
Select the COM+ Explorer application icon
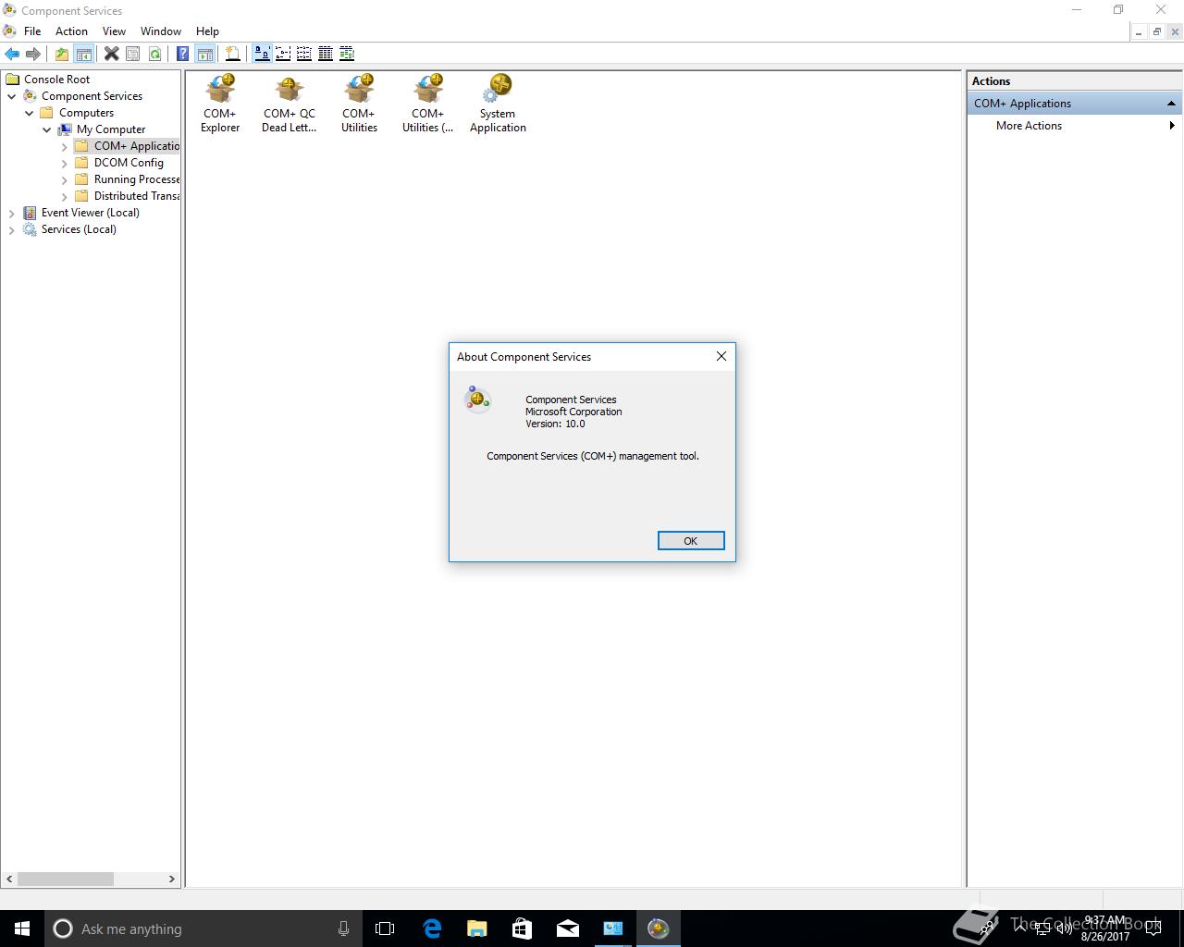220,104
